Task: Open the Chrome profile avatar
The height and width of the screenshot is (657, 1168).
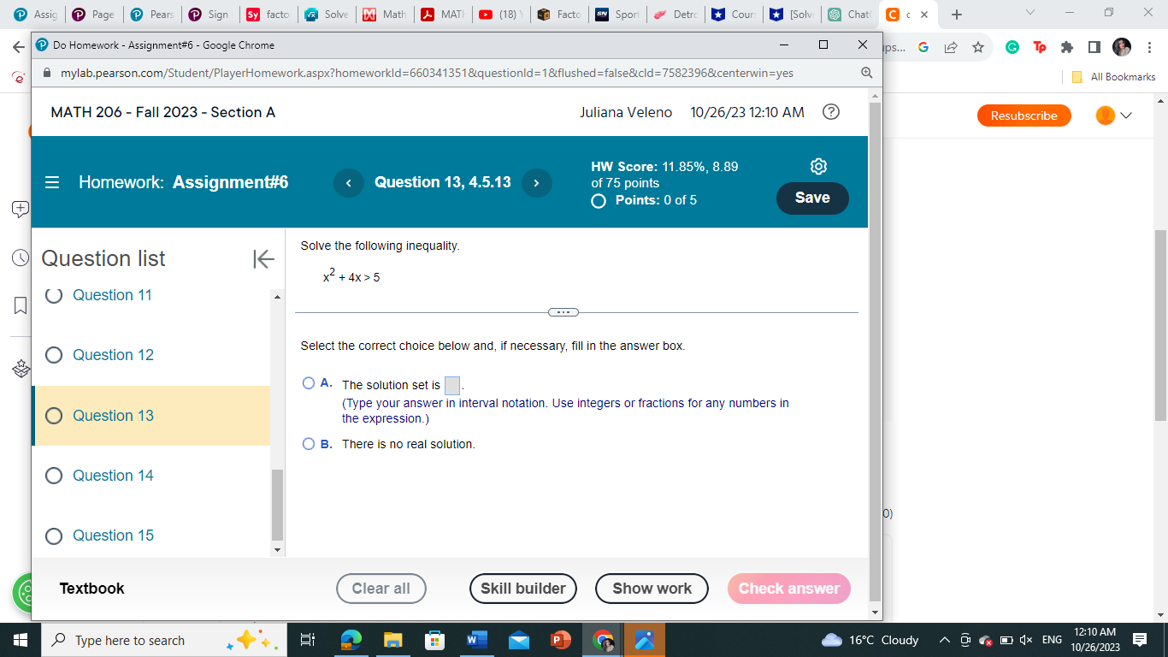Action: click(1121, 47)
